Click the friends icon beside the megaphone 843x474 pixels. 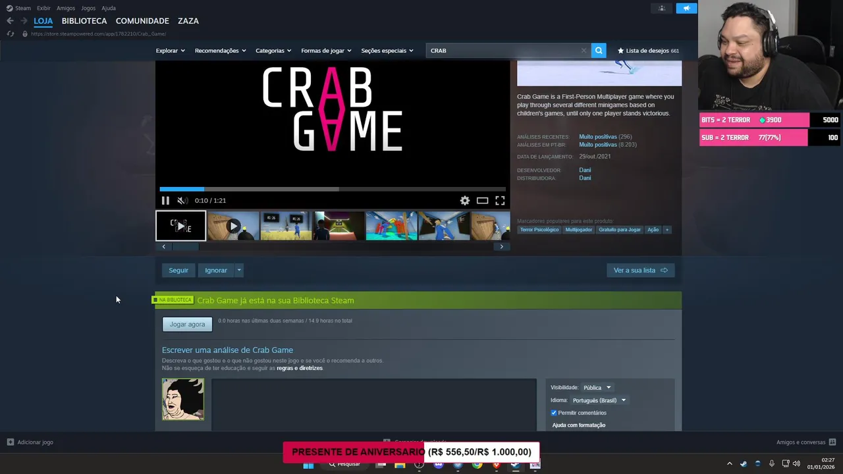662,8
